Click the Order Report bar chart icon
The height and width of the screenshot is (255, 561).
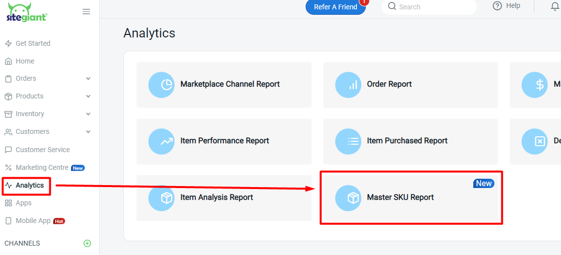point(348,85)
